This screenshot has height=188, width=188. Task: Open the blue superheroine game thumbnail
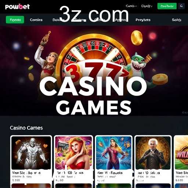[x=113, y=153]
